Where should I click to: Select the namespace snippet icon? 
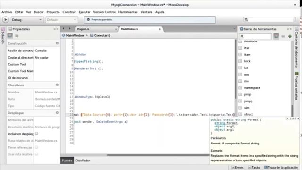tap(240, 88)
